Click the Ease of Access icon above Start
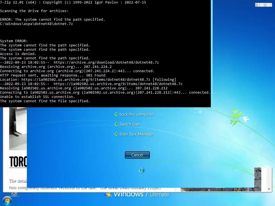This screenshot has width=275, height=206. pyautogui.click(x=15, y=194)
